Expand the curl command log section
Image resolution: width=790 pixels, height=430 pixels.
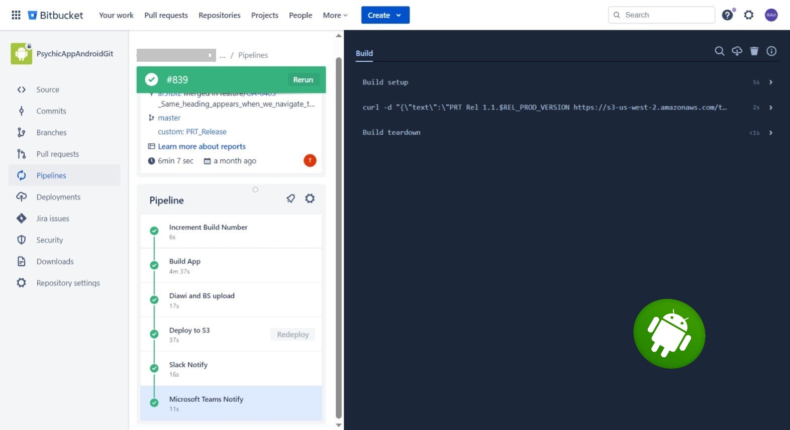point(770,107)
